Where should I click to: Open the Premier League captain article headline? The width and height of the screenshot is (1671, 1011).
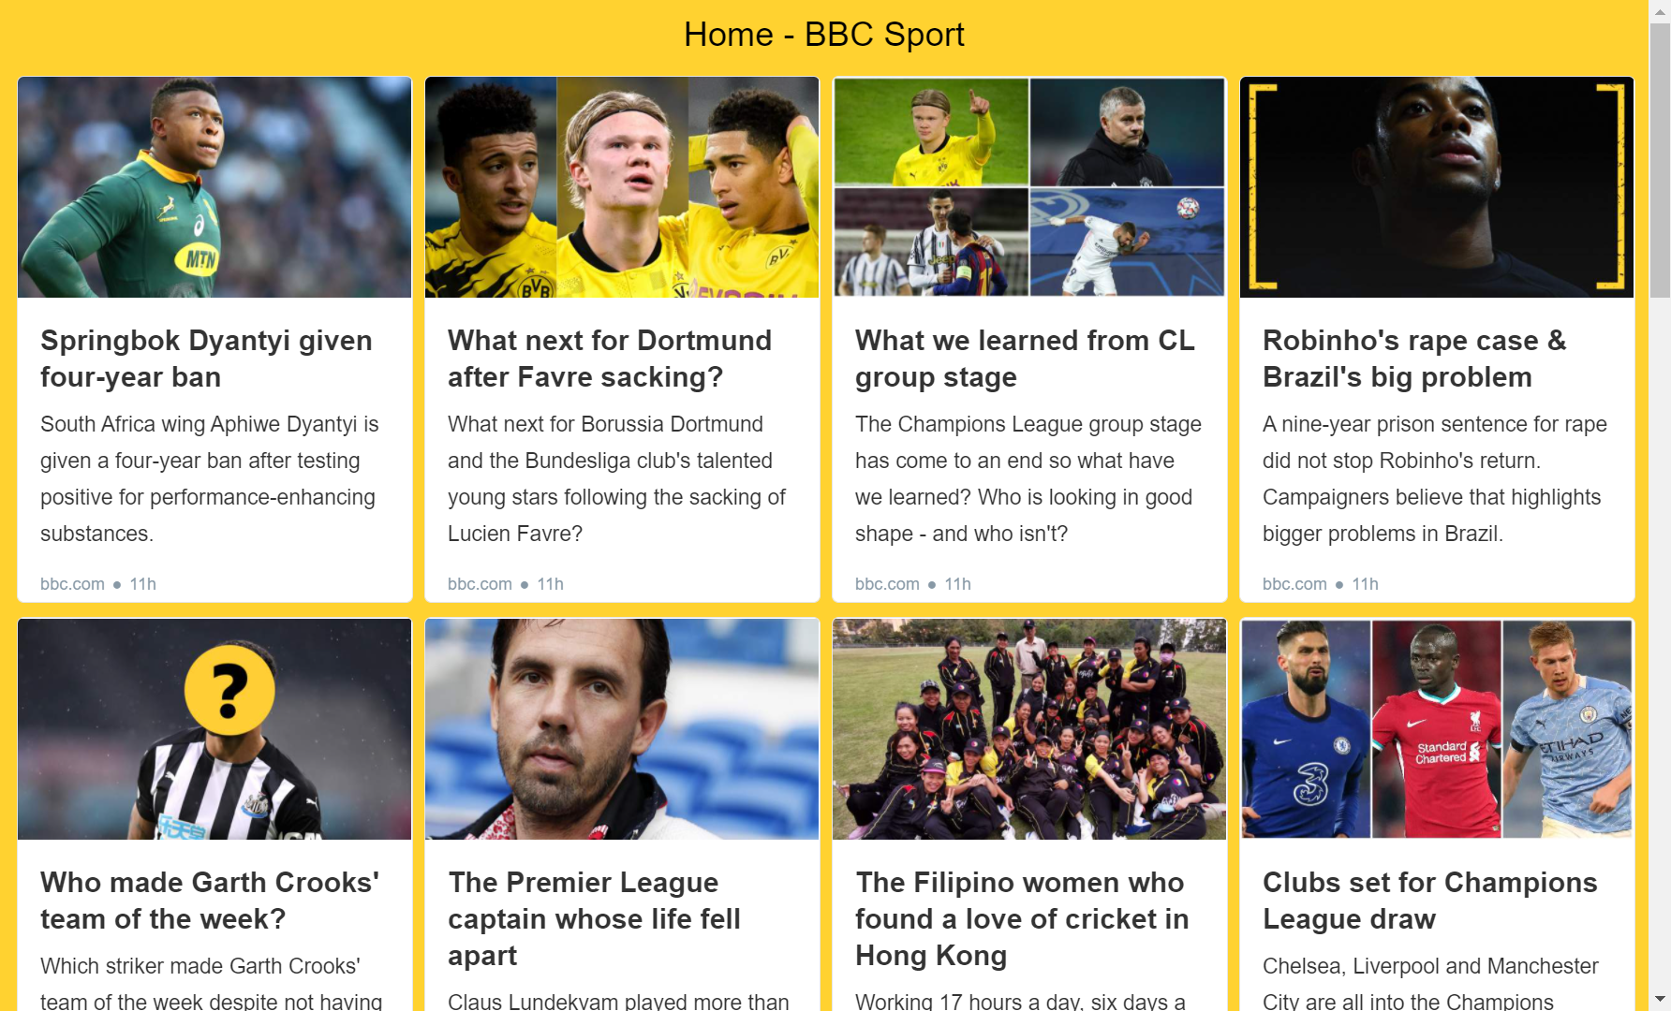tap(594, 918)
